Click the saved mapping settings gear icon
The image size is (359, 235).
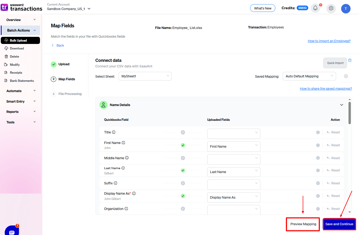click(346, 76)
